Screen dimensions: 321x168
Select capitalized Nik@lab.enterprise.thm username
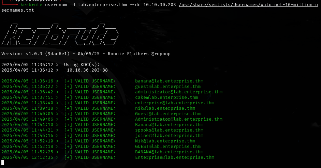point(165,141)
